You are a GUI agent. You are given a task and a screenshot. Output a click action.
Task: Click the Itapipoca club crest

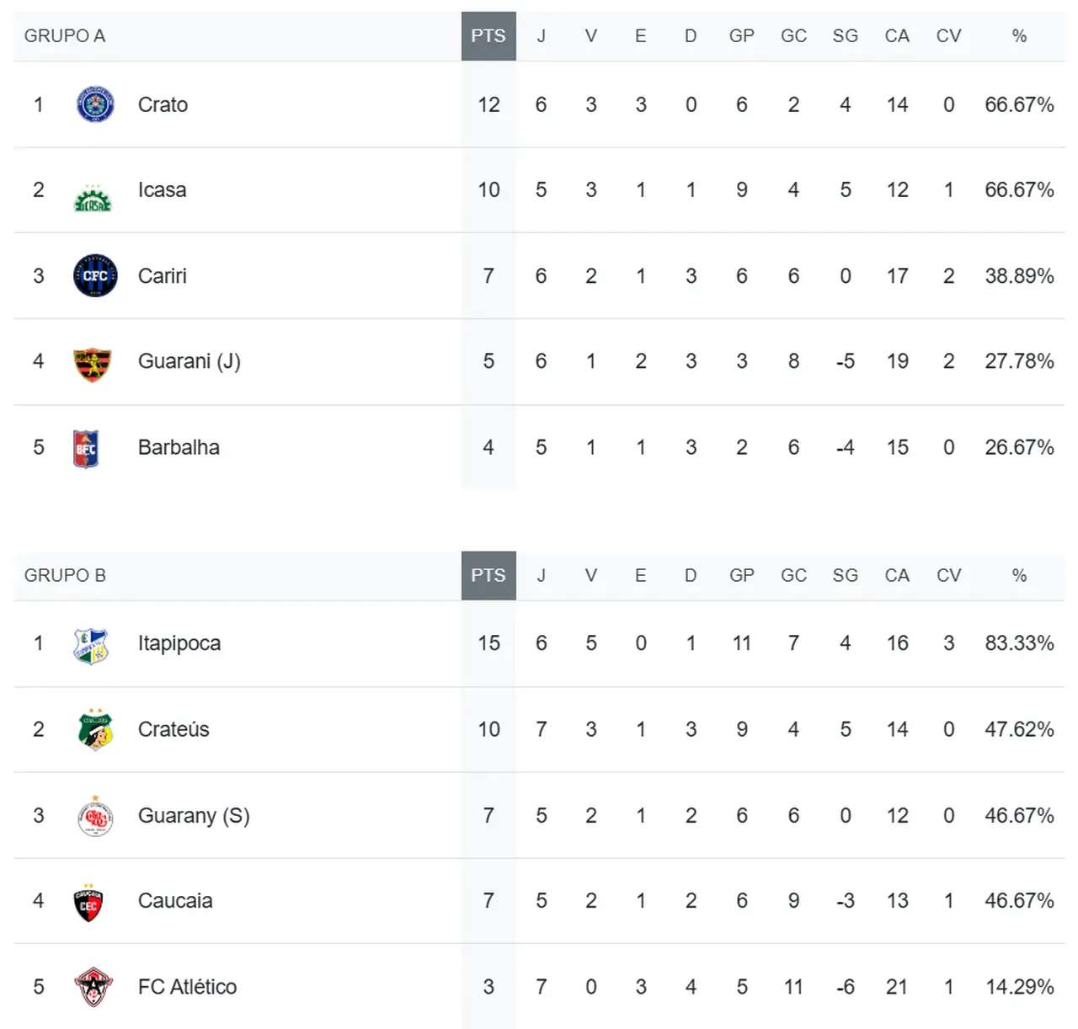click(91, 646)
